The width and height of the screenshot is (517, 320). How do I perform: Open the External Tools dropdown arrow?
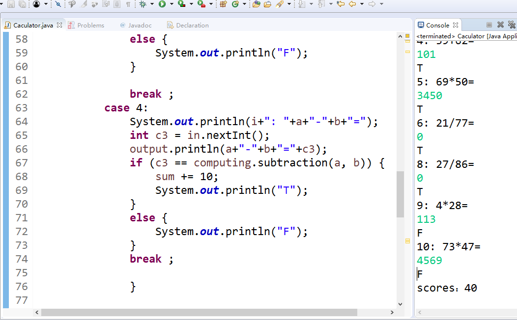211,4
